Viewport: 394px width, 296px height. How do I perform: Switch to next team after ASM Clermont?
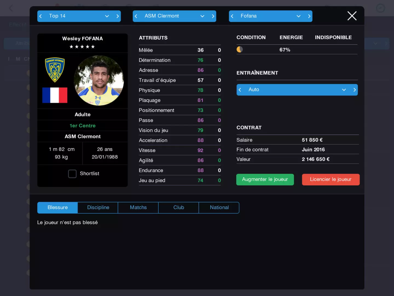click(213, 16)
